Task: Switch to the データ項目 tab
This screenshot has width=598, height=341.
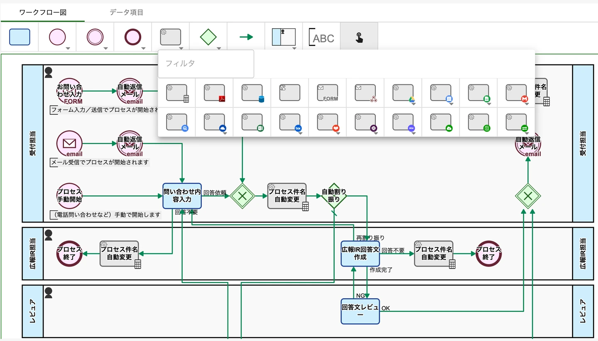Action: coord(126,12)
